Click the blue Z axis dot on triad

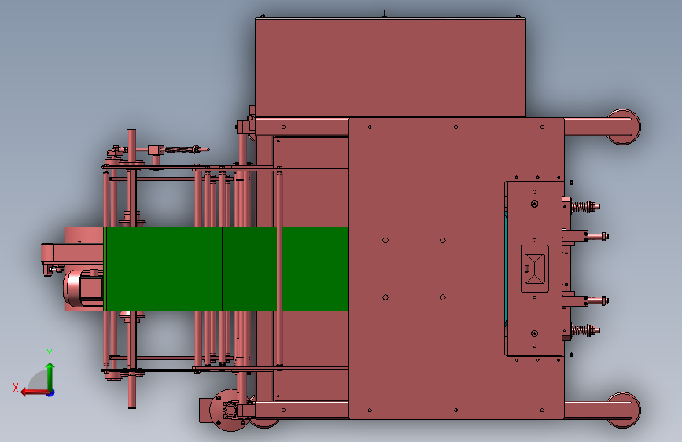click(x=51, y=392)
